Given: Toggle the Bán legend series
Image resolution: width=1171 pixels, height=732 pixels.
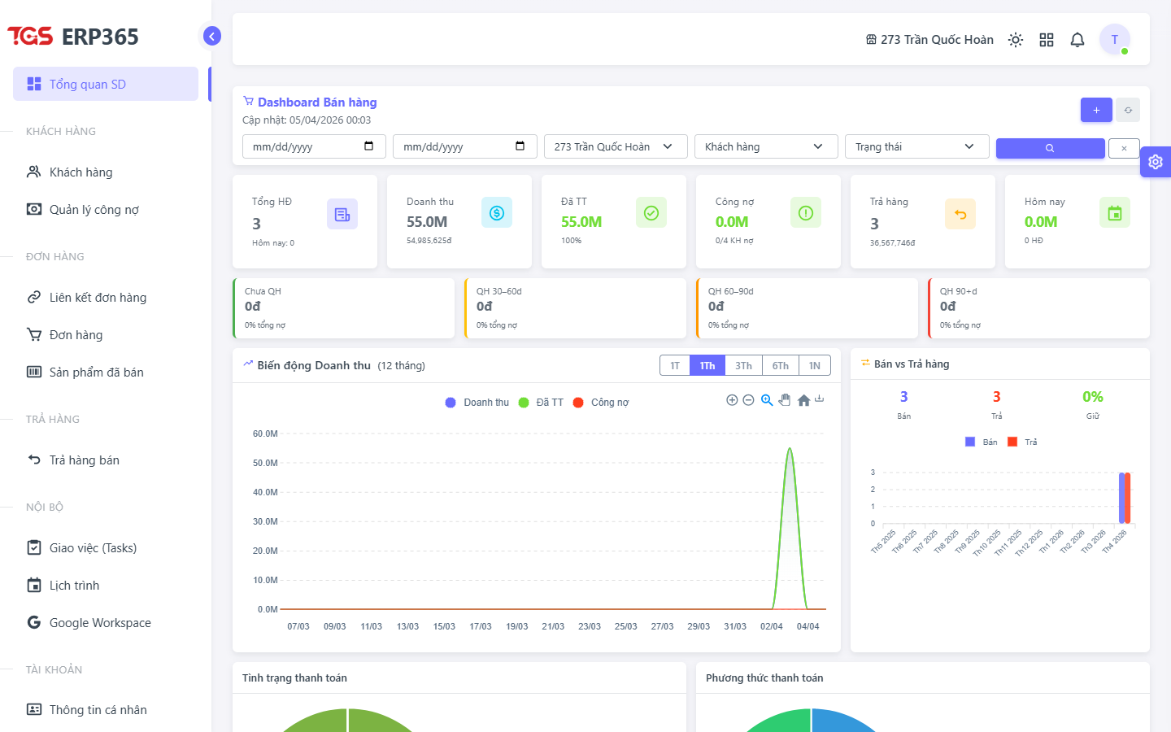Looking at the screenshot, I should coord(981,442).
